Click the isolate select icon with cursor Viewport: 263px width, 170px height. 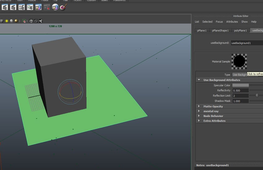click(x=24, y=21)
